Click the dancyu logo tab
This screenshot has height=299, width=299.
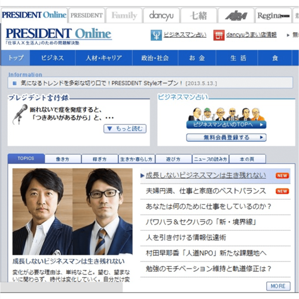click(x=161, y=16)
